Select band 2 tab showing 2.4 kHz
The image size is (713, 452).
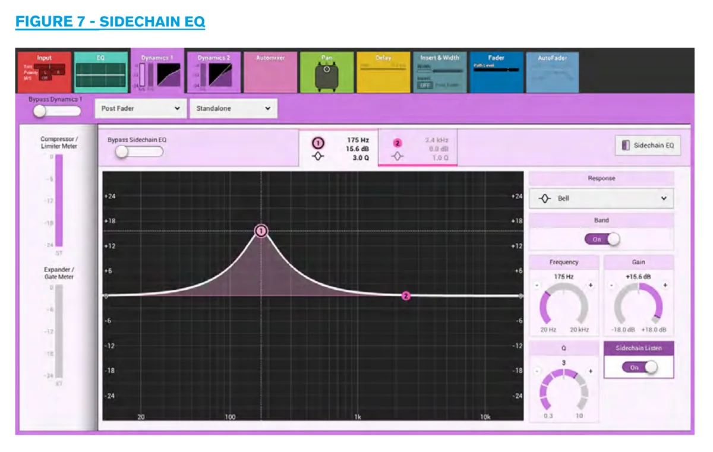[418, 148]
